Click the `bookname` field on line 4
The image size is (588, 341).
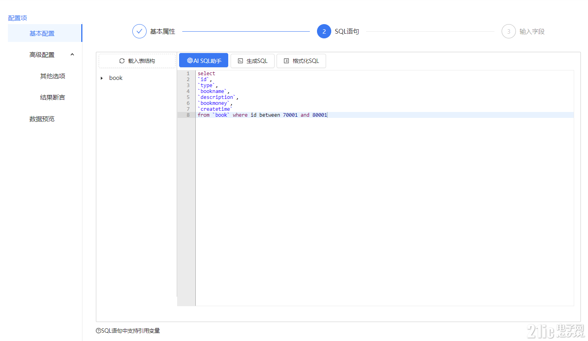click(x=212, y=91)
